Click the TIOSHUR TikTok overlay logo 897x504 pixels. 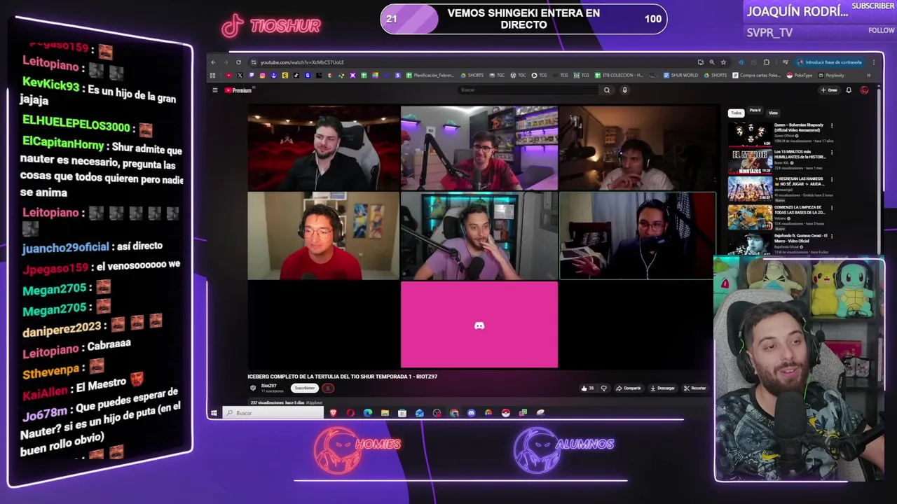pos(271,26)
